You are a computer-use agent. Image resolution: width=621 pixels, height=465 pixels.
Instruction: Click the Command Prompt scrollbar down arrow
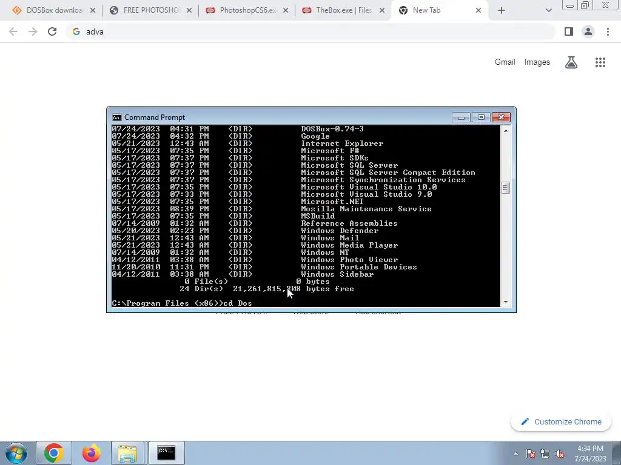coord(505,302)
